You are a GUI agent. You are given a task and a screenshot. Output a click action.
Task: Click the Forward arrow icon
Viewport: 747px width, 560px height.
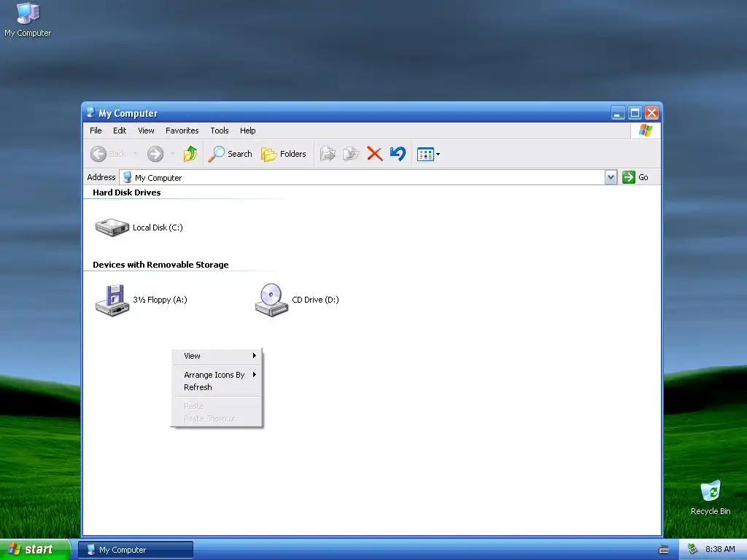point(155,154)
